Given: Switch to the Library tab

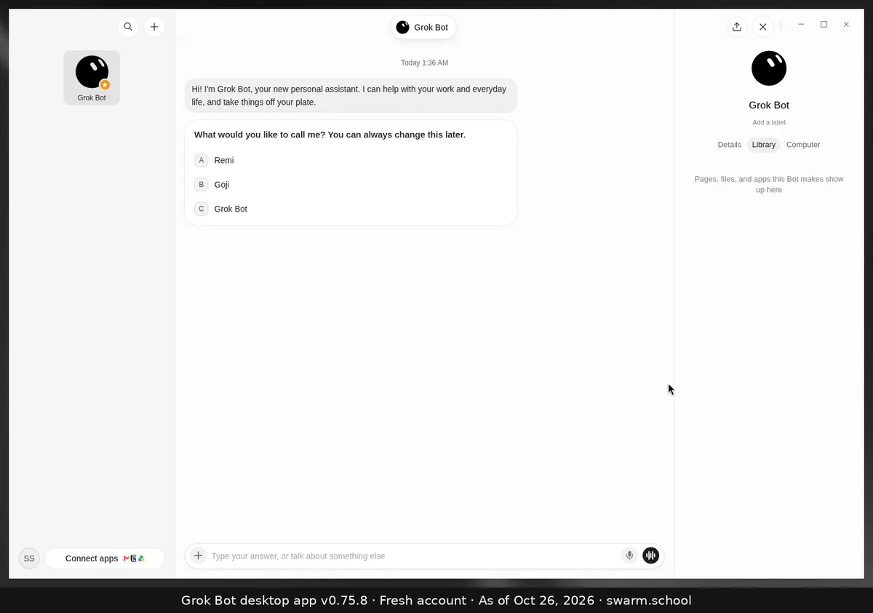Looking at the screenshot, I should point(764,145).
